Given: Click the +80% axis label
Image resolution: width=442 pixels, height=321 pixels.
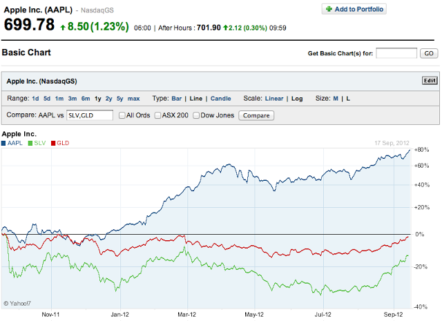Looking at the screenshot, I should point(421,150).
